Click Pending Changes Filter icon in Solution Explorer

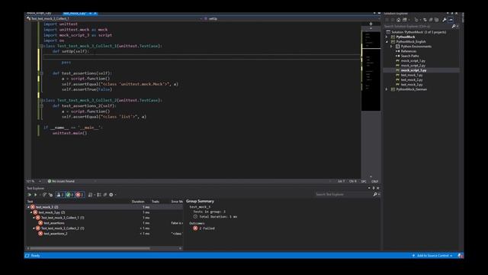click(416, 20)
